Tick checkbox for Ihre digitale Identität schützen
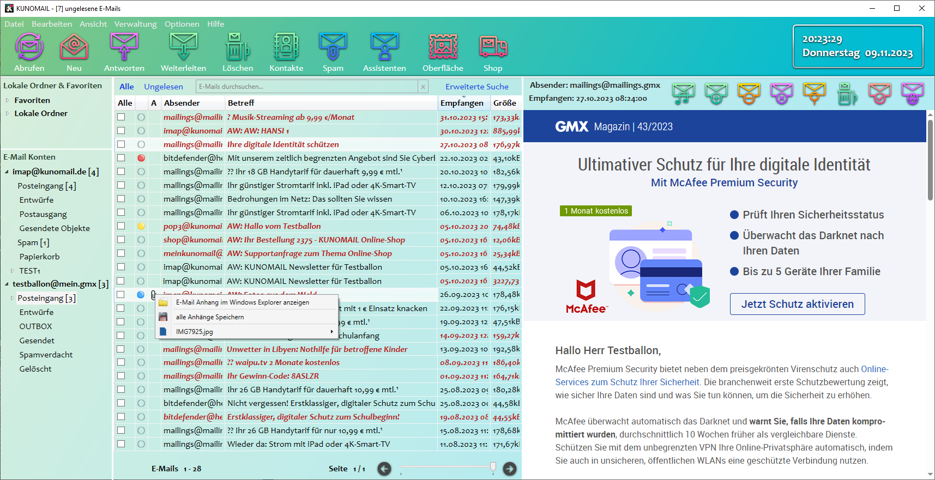The height and width of the screenshot is (480, 935). coord(121,144)
